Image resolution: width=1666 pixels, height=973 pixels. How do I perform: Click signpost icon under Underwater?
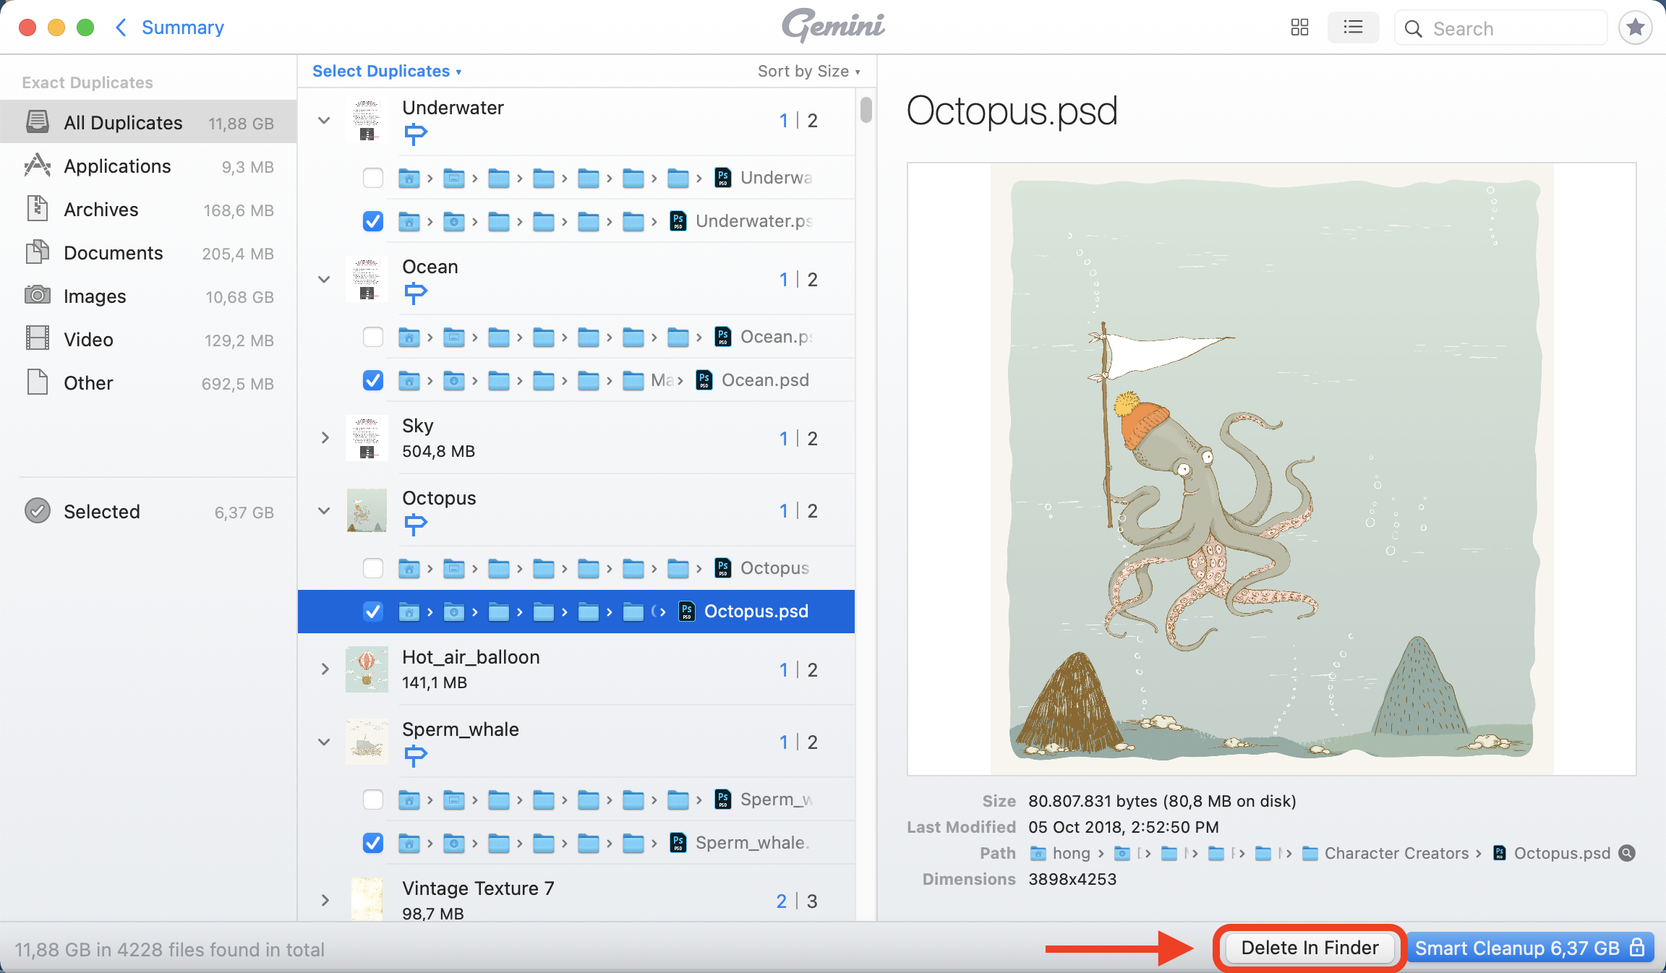click(x=415, y=134)
